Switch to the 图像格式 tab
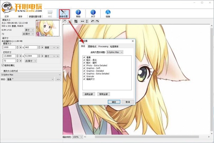 pyautogui.click(x=92, y=46)
